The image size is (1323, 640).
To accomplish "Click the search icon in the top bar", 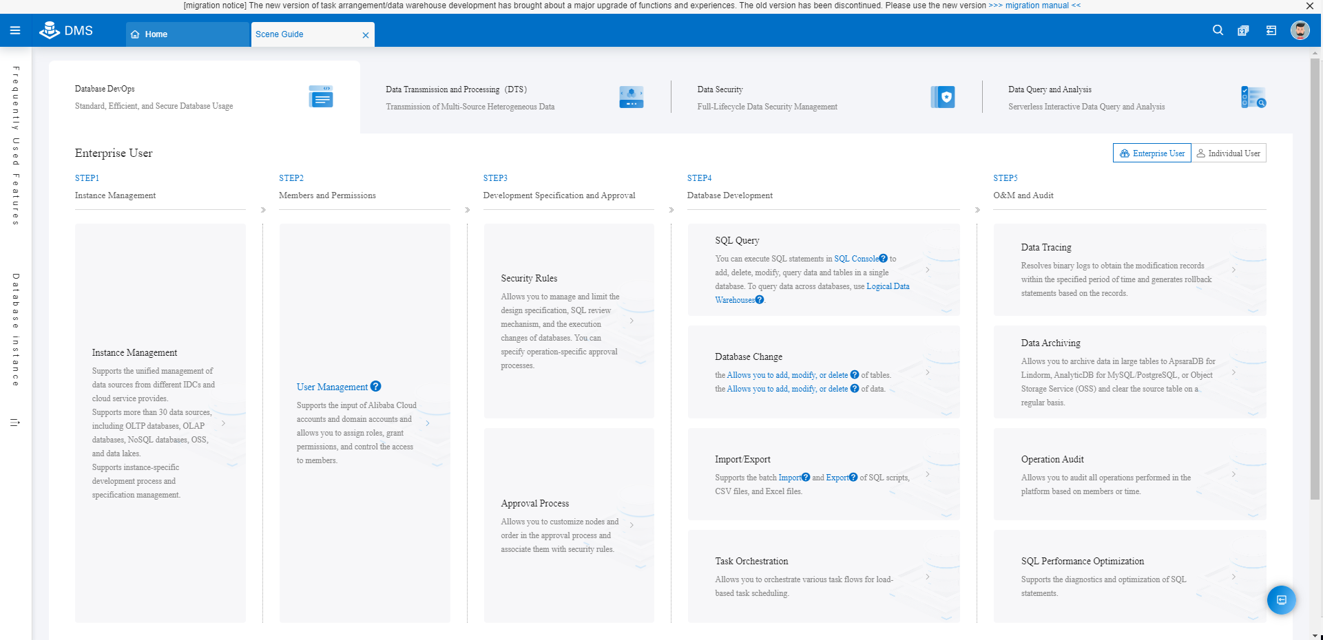I will tap(1218, 30).
